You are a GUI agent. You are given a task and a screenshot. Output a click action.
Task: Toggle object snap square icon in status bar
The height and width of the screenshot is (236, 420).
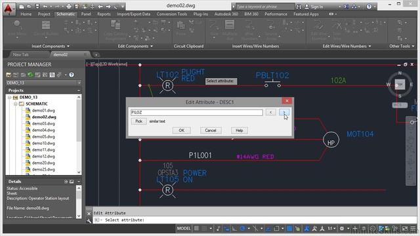277,229
